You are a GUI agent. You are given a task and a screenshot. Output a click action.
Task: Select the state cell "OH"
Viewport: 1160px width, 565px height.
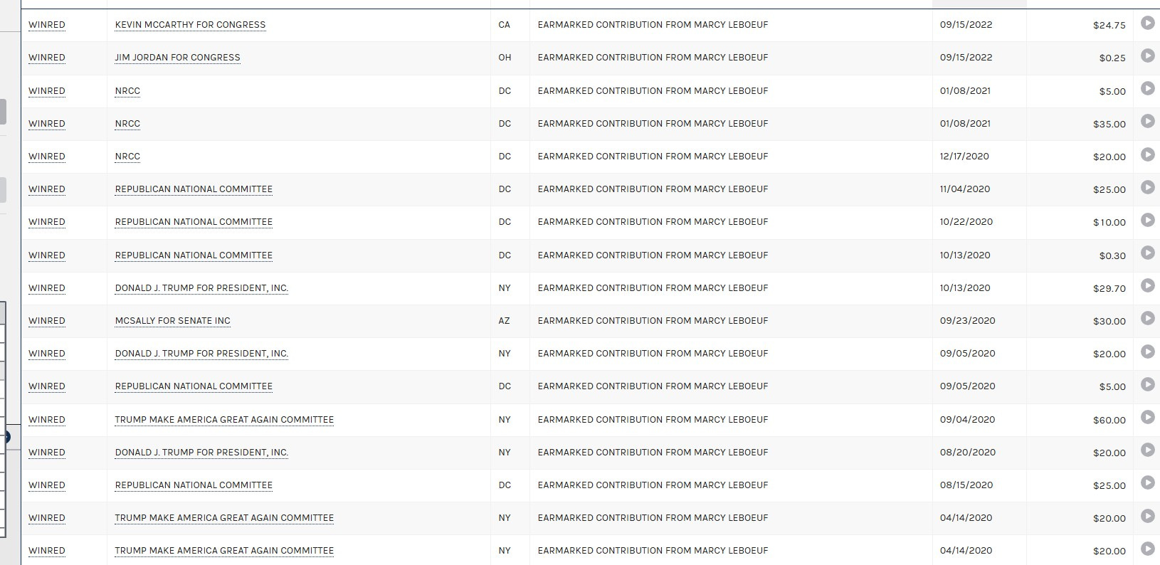pos(505,58)
